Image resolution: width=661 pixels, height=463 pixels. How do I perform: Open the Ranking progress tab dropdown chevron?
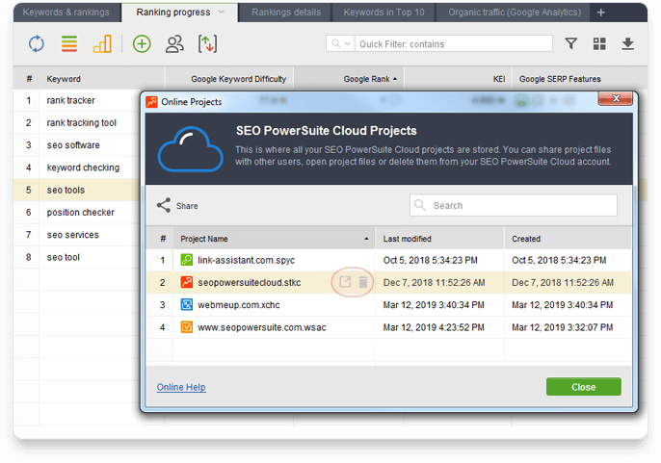click(x=222, y=13)
